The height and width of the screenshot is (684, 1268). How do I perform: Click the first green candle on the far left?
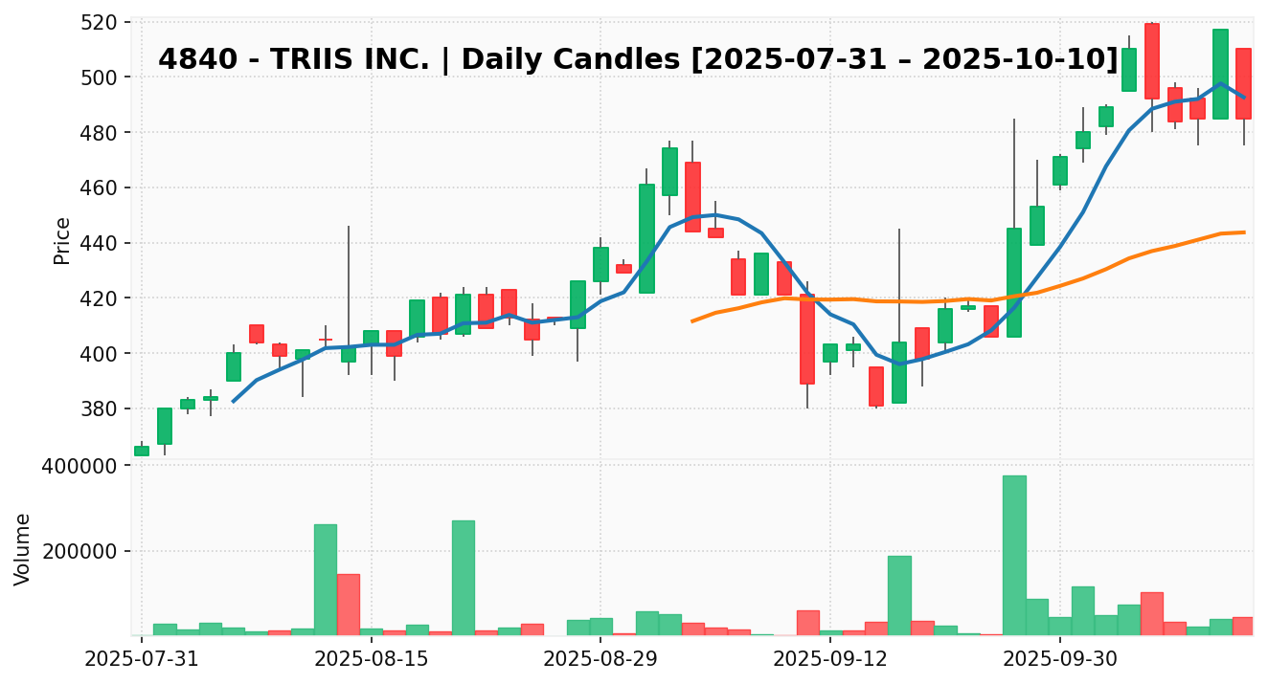pos(142,451)
